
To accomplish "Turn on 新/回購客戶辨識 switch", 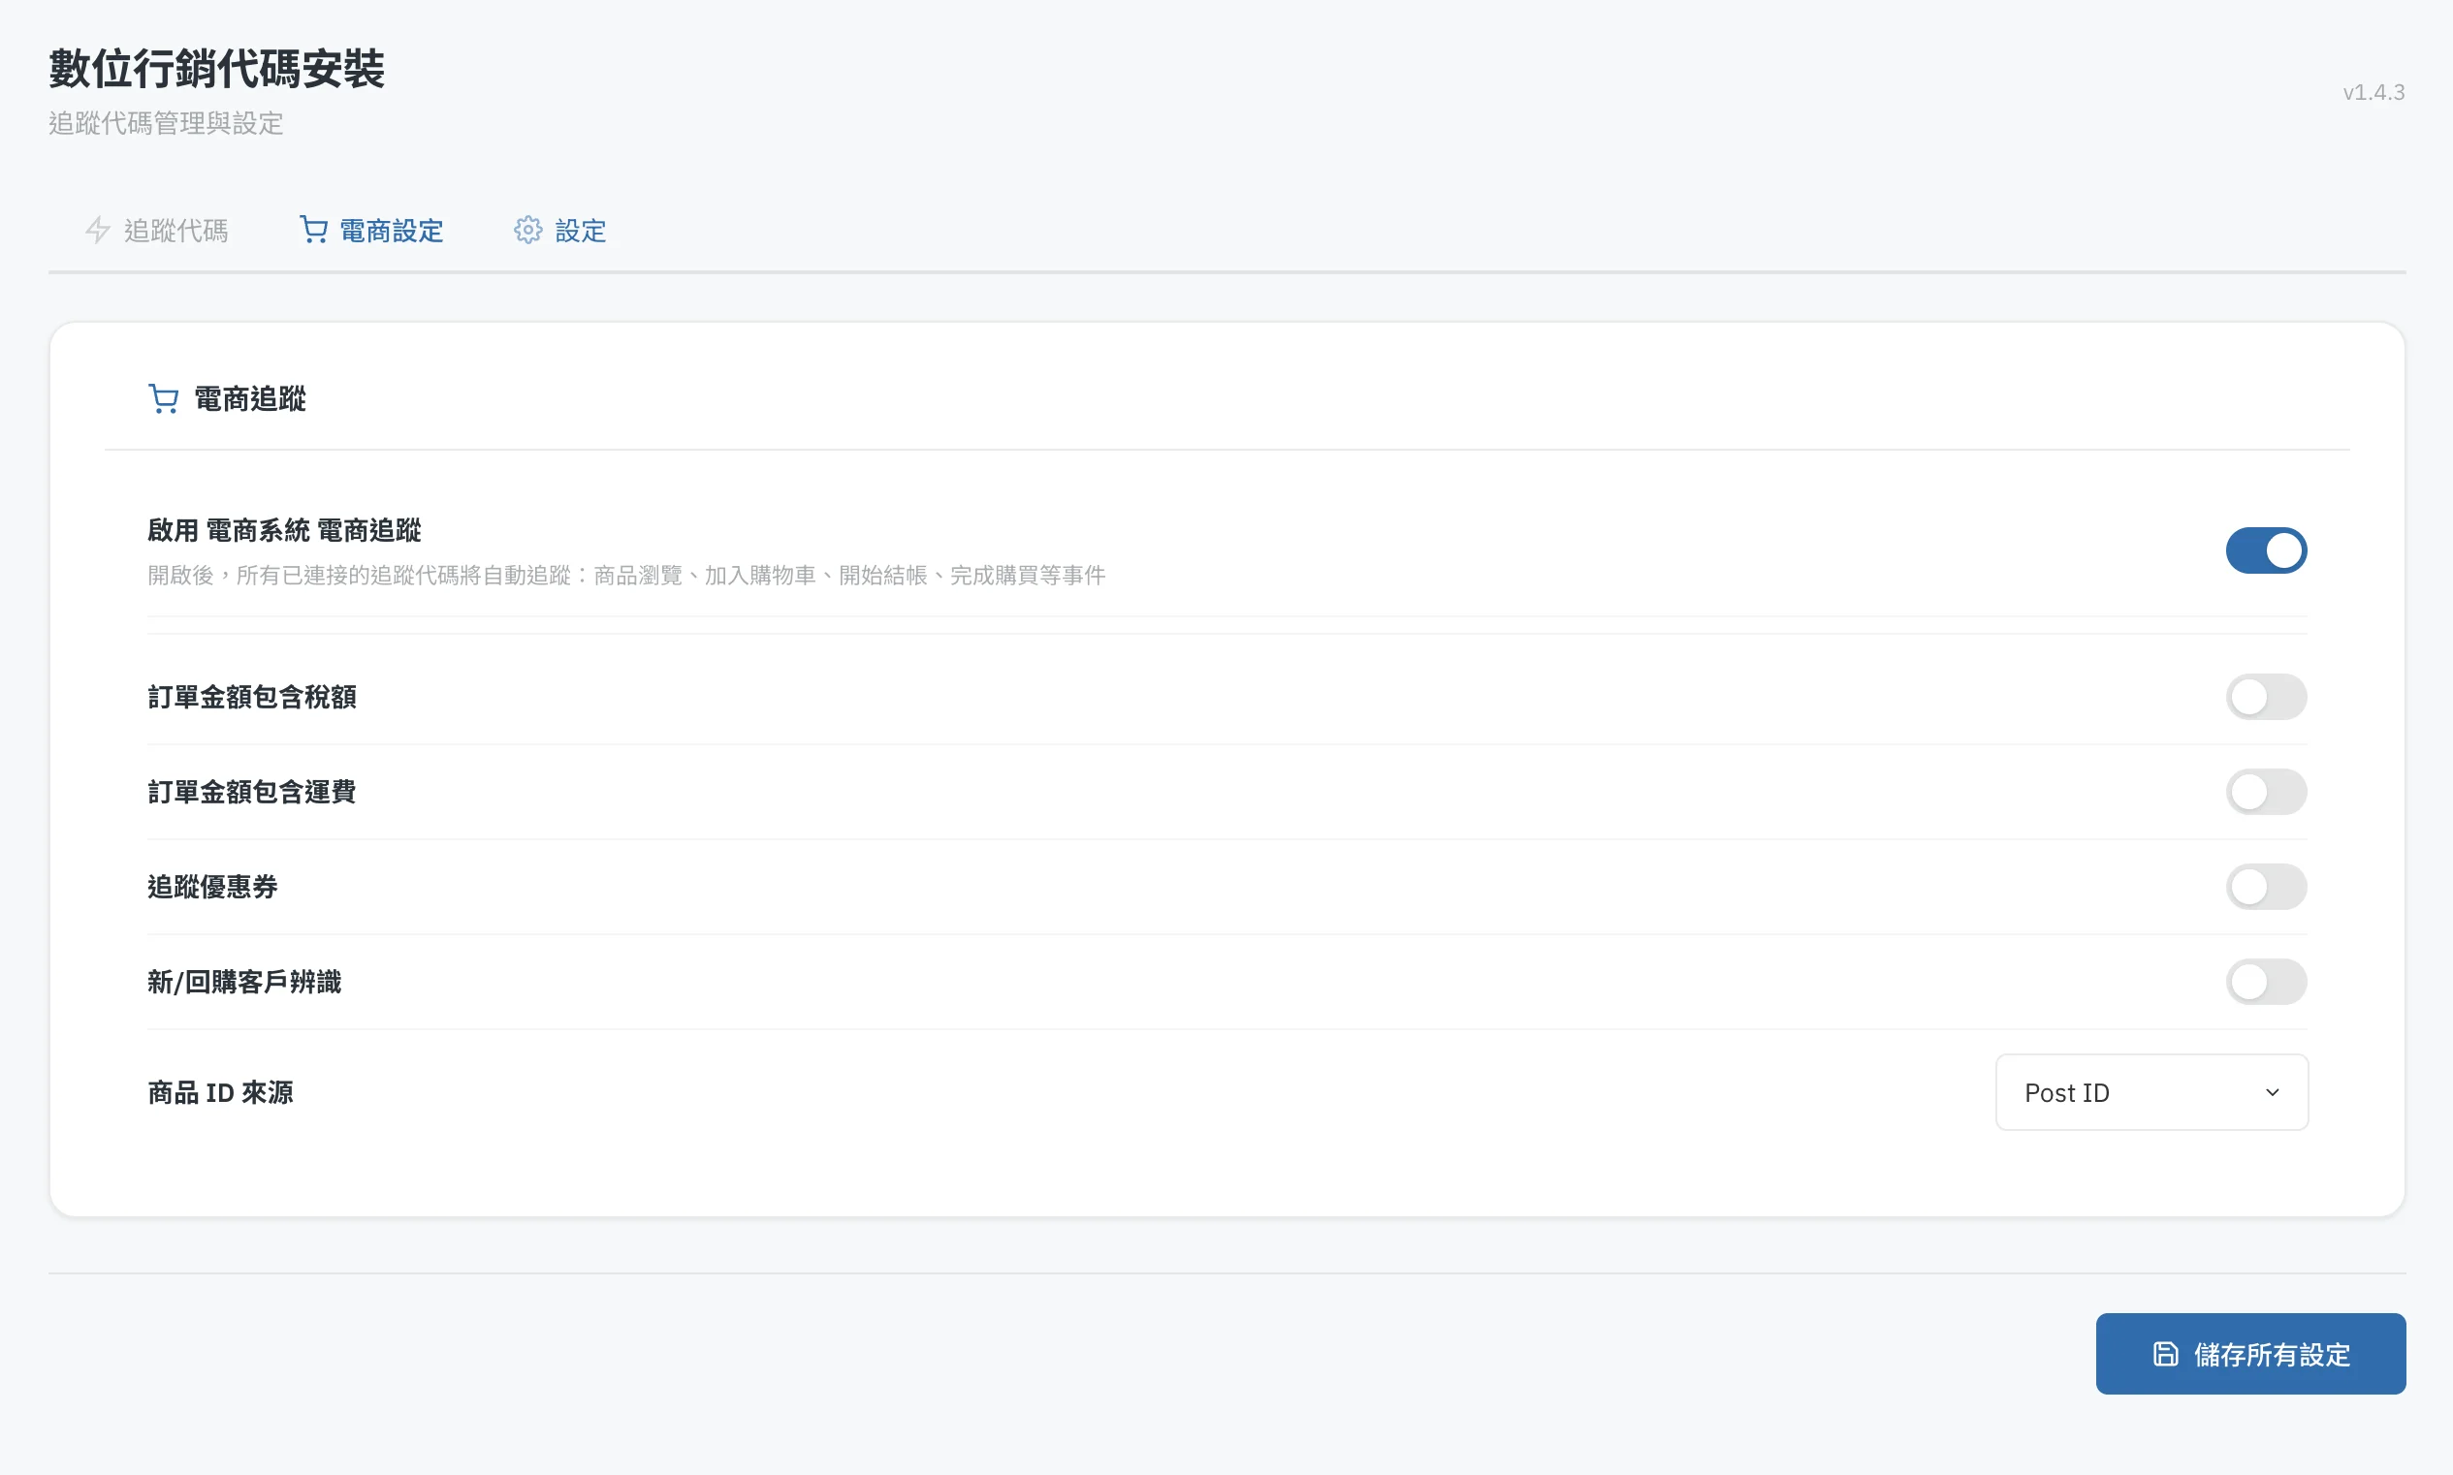I will coord(2265,982).
